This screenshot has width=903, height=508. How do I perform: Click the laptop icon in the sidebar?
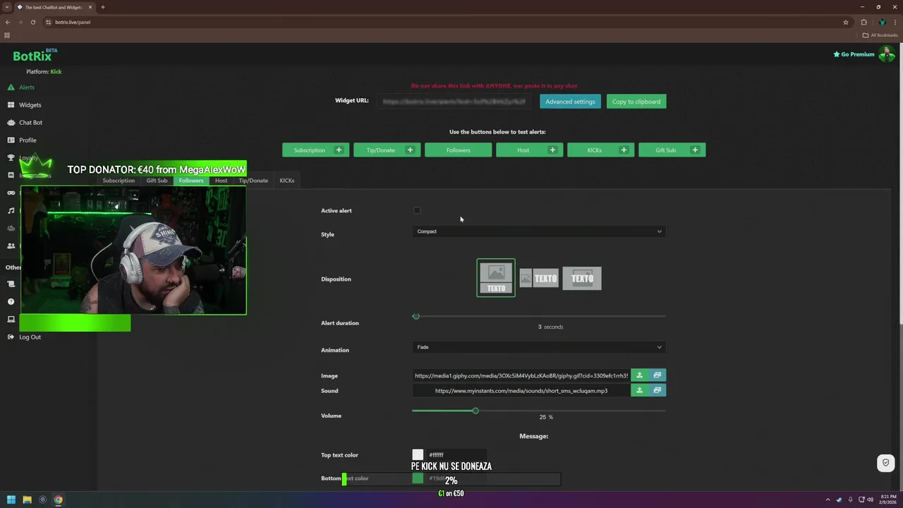click(11, 319)
